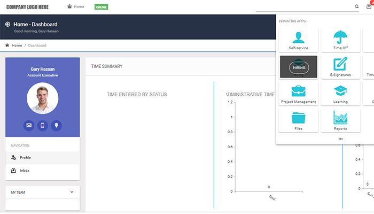The image size is (374, 214).
Task: Open the Hiring app tile
Action: [298, 67]
